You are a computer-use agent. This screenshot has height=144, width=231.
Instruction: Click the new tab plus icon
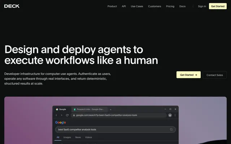click(111, 109)
